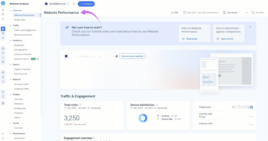Image resolution: width=268 pixels, height=141 pixels.
Task: Click the Compare button
Action: (x=86, y=4)
